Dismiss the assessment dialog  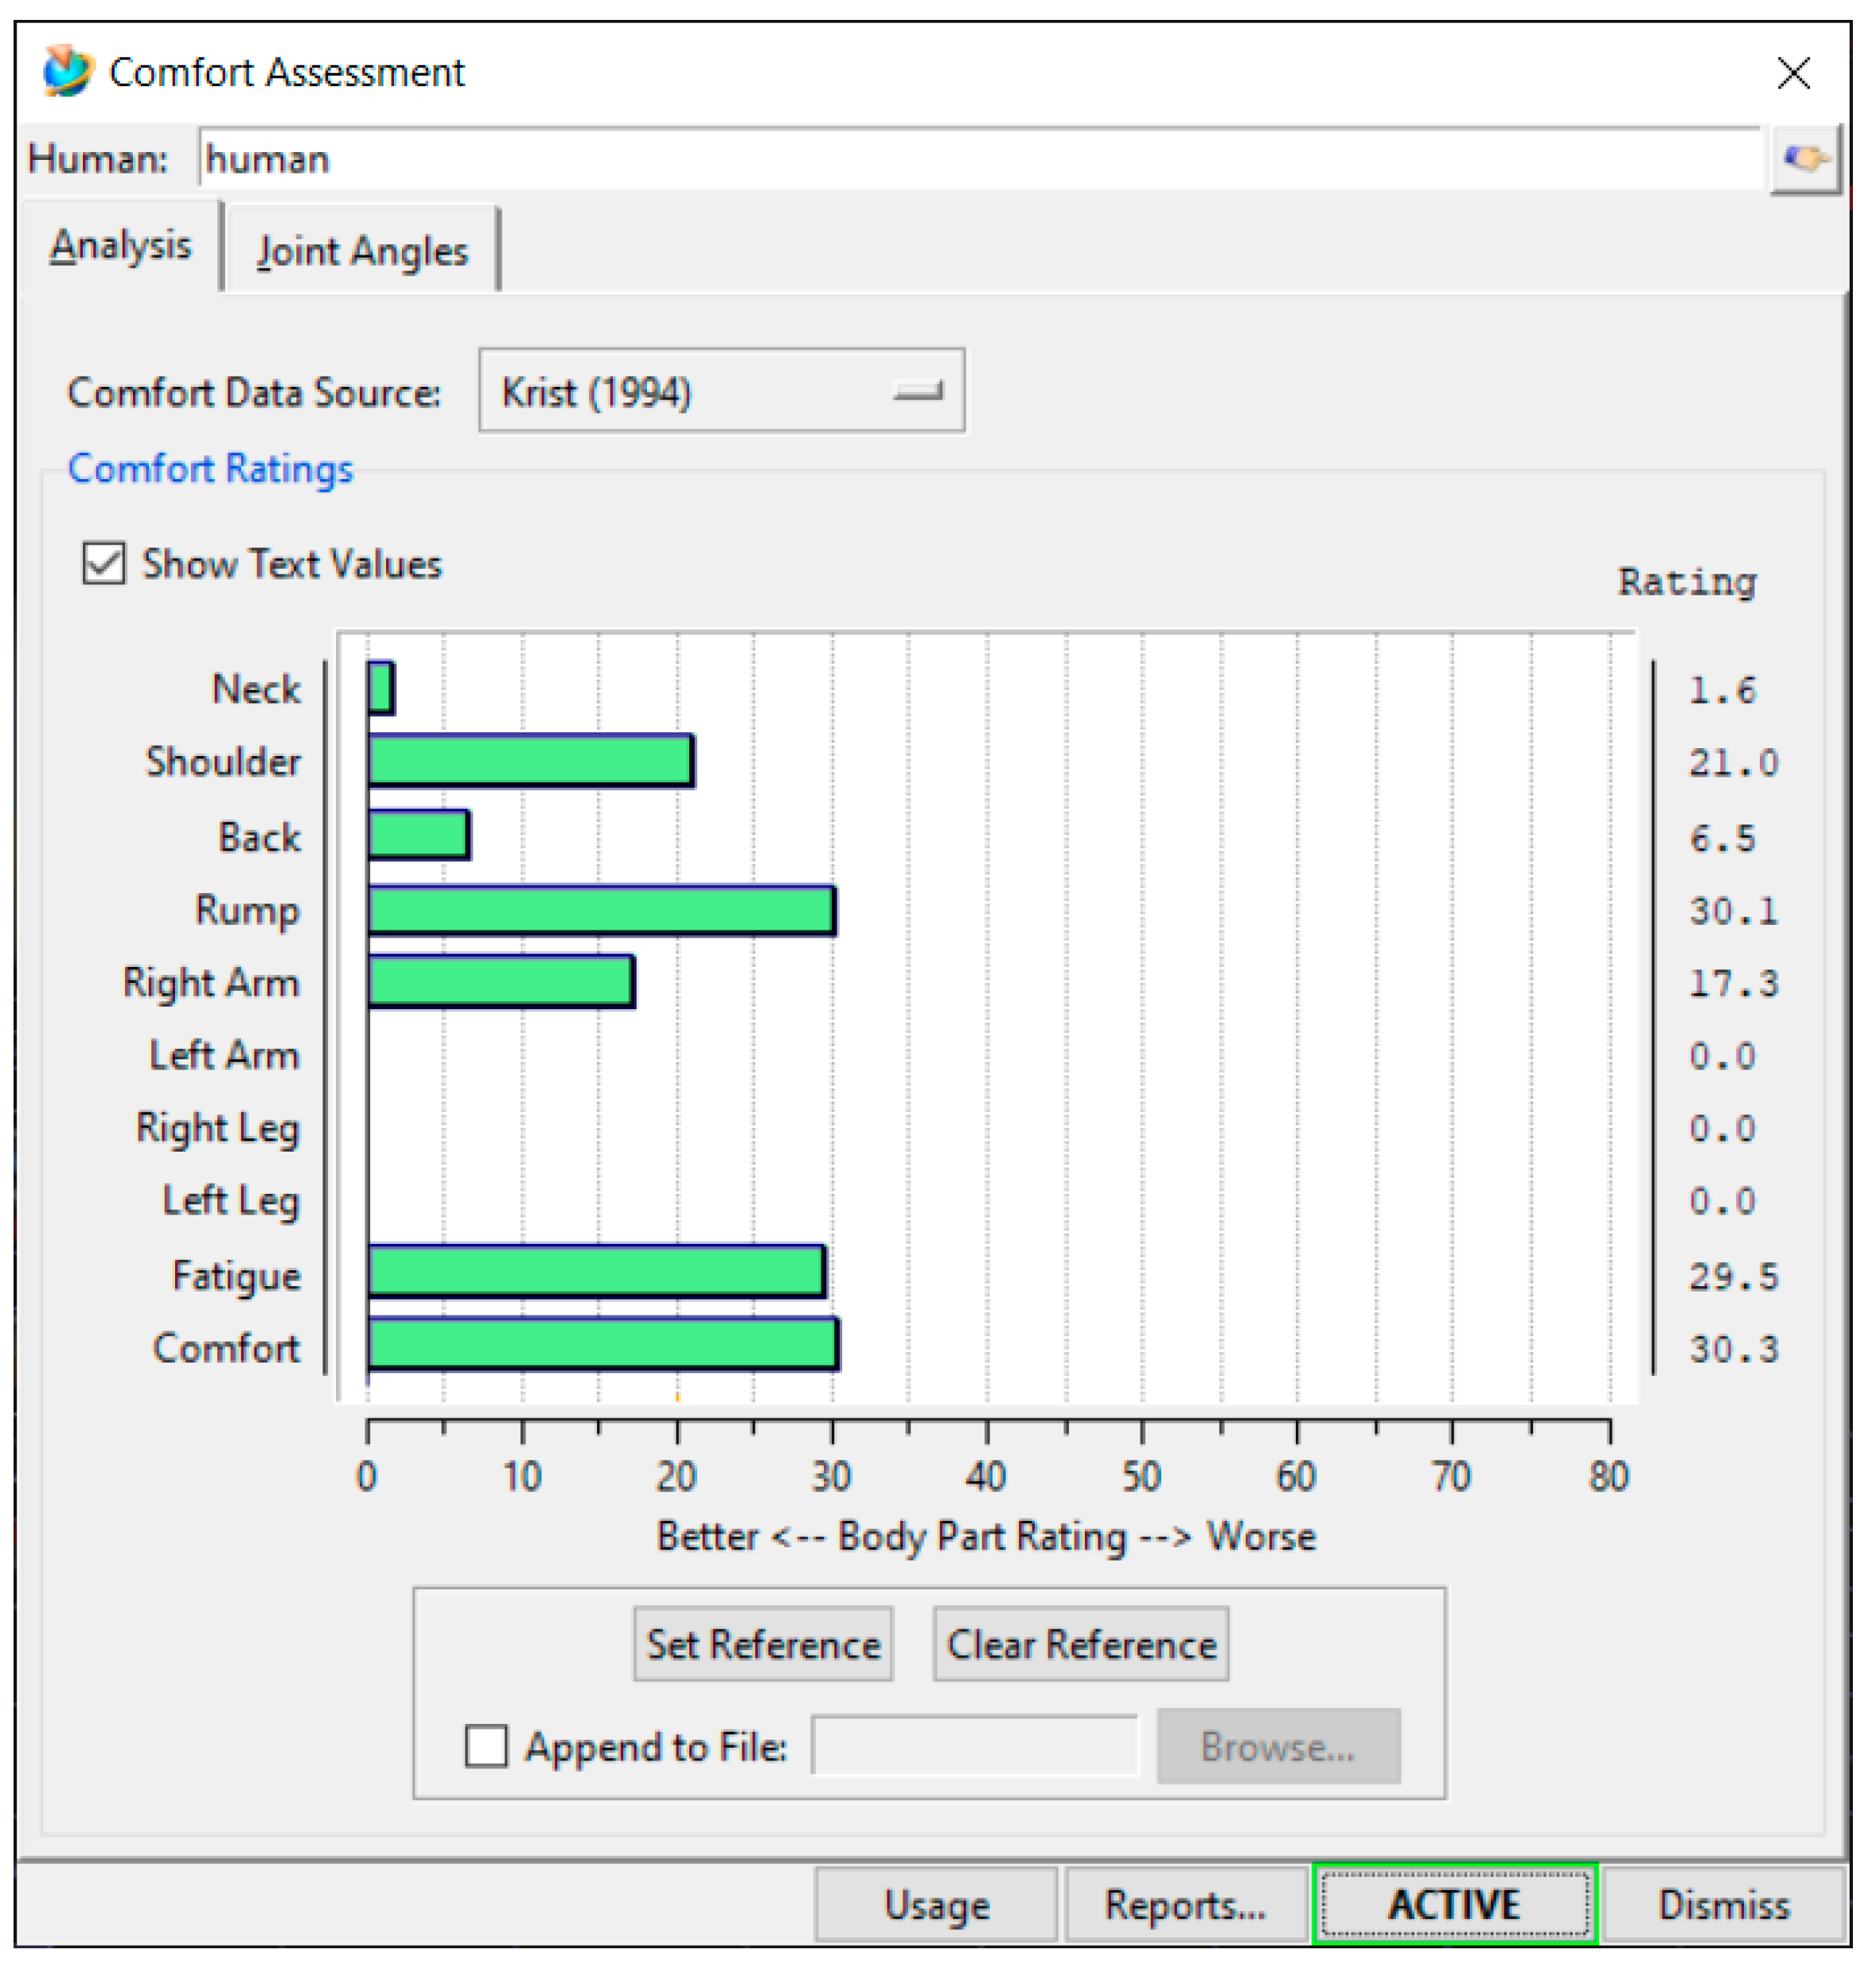pos(1722,1904)
